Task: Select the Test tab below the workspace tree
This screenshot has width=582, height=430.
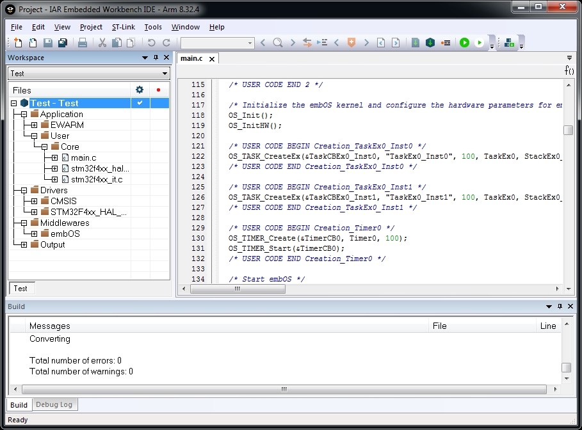Action: pos(21,288)
